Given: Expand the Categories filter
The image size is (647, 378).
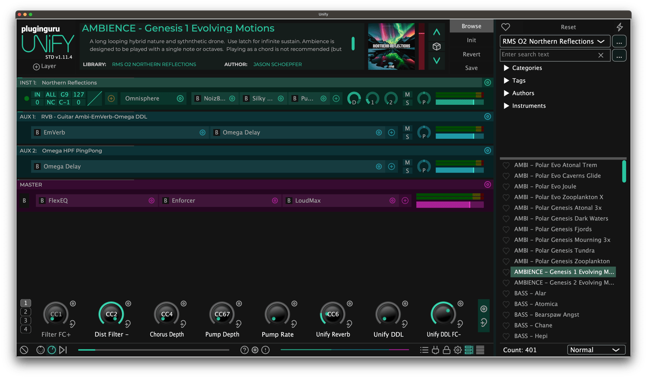Looking at the screenshot, I should coord(506,68).
